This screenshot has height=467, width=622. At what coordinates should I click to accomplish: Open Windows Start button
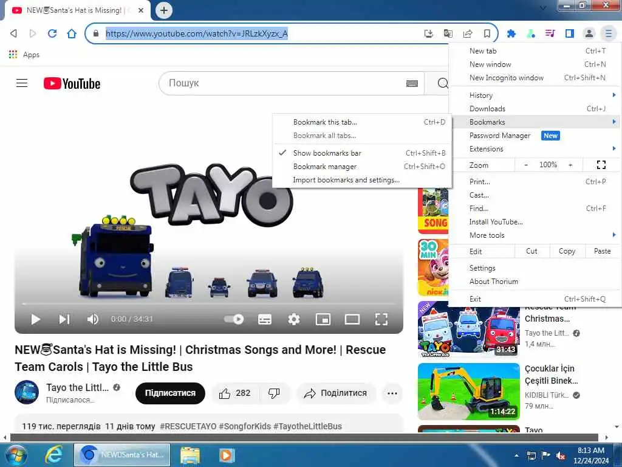[16, 455]
